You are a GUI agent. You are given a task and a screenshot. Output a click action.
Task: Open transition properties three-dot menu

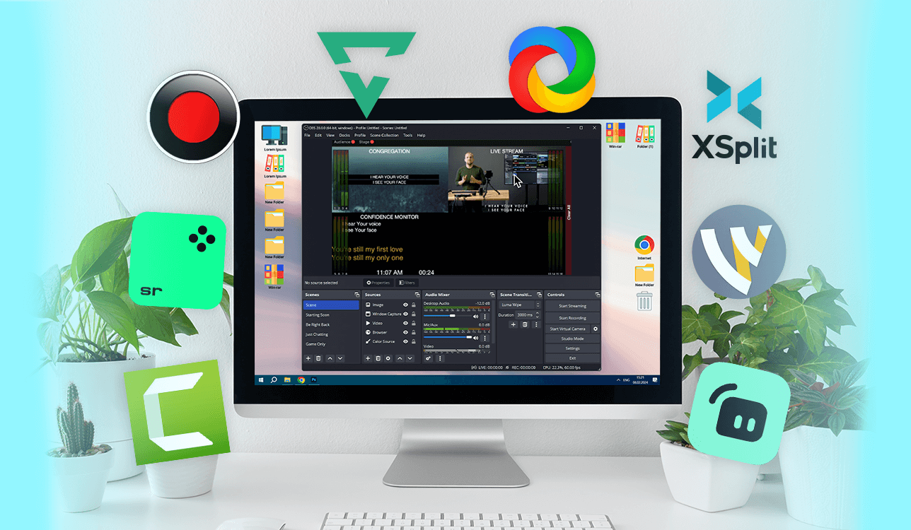(x=536, y=324)
